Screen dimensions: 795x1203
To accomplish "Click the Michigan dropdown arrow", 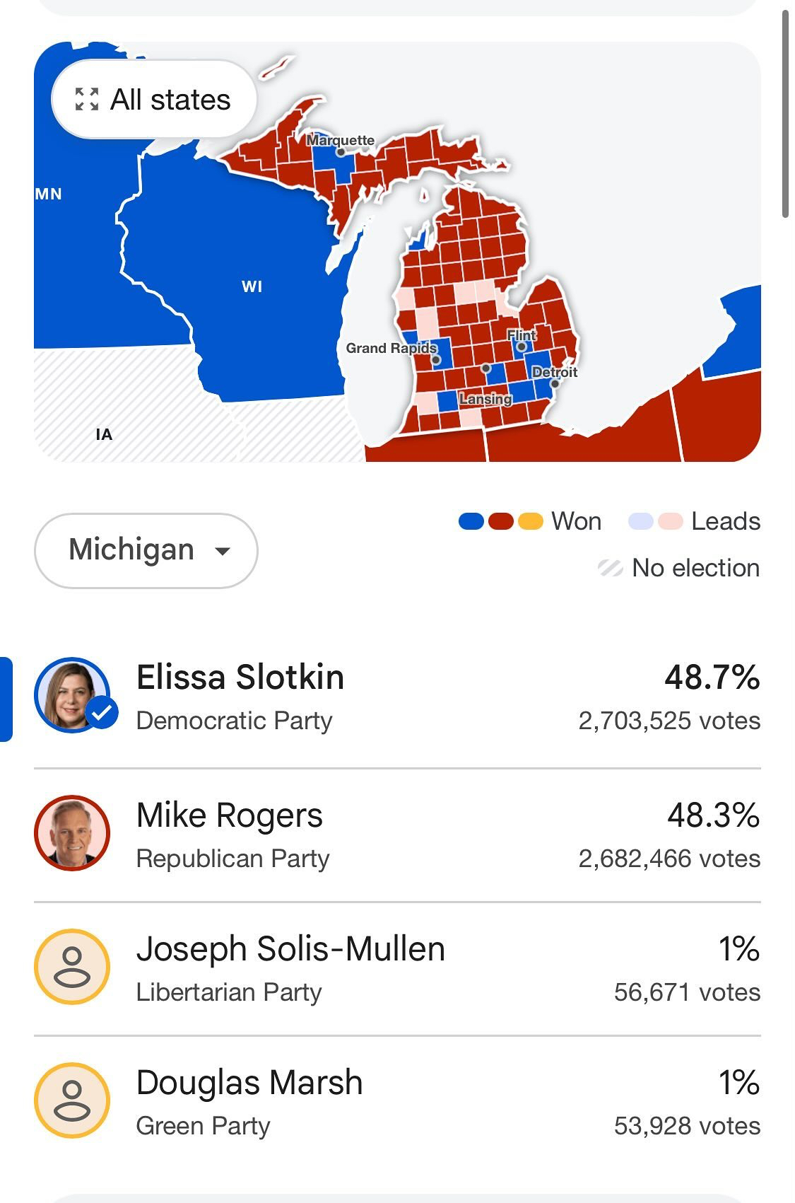I will tap(223, 551).
